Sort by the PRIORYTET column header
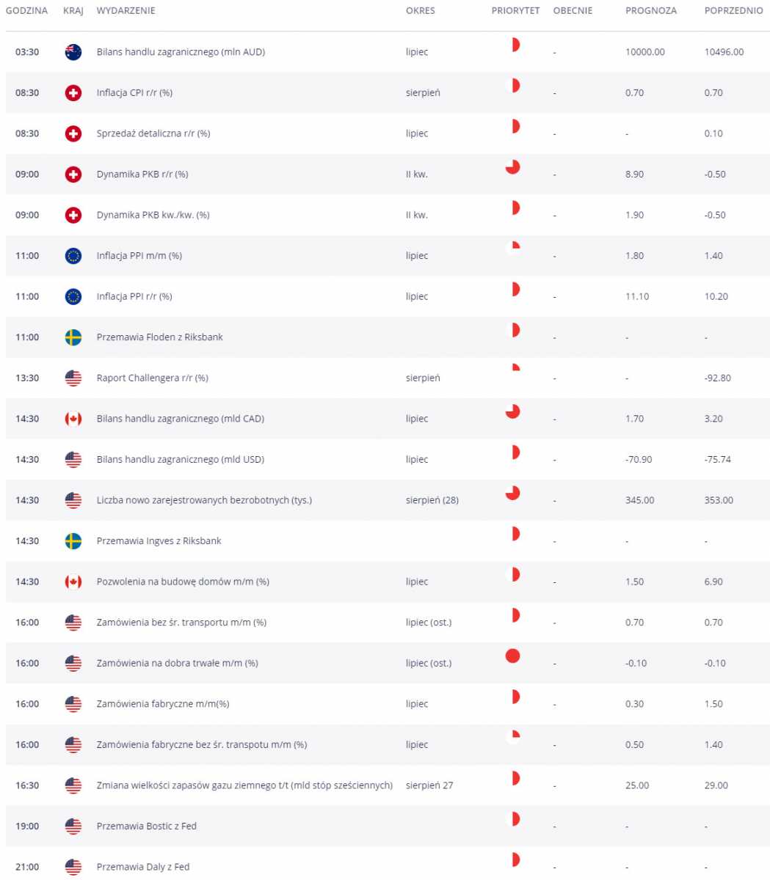Viewport: 770px width, 880px height. pos(515,11)
